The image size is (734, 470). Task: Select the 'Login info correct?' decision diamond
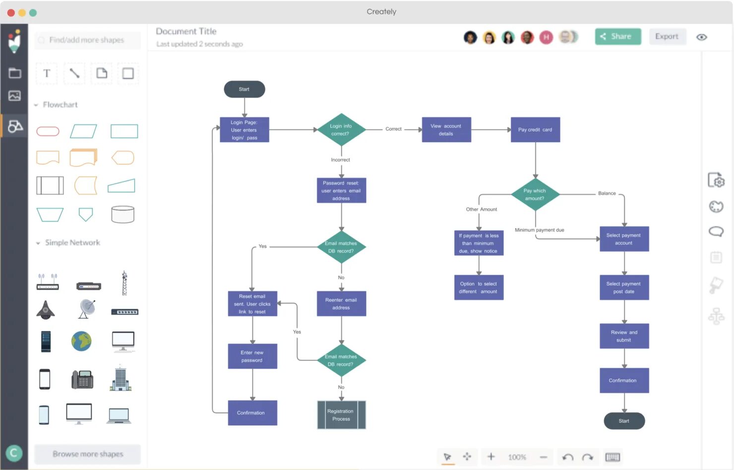point(341,129)
